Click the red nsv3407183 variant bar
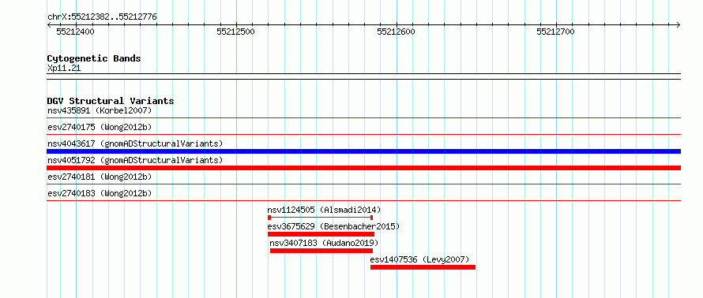 [x=321, y=251]
